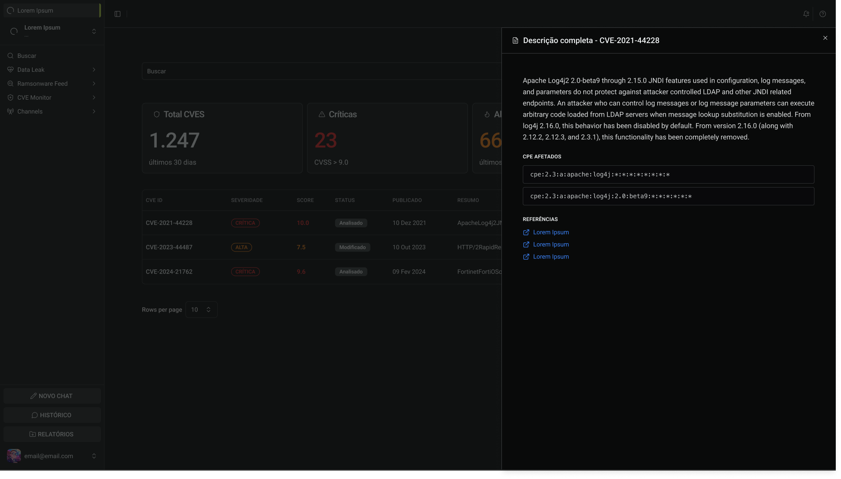
Task: Click the ALTA severity badge
Action: point(242,247)
